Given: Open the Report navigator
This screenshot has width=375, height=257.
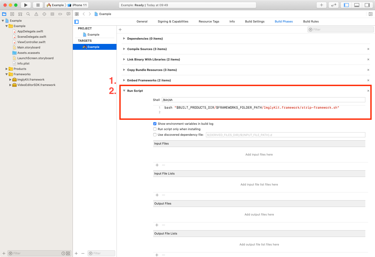Looking at the screenshot, I should [68, 14].
